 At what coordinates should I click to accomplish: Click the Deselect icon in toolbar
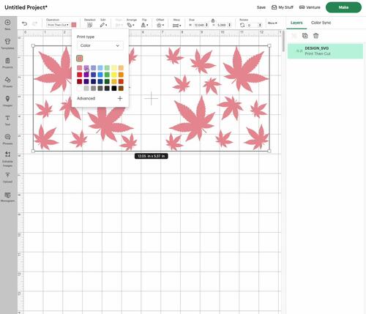tap(90, 25)
